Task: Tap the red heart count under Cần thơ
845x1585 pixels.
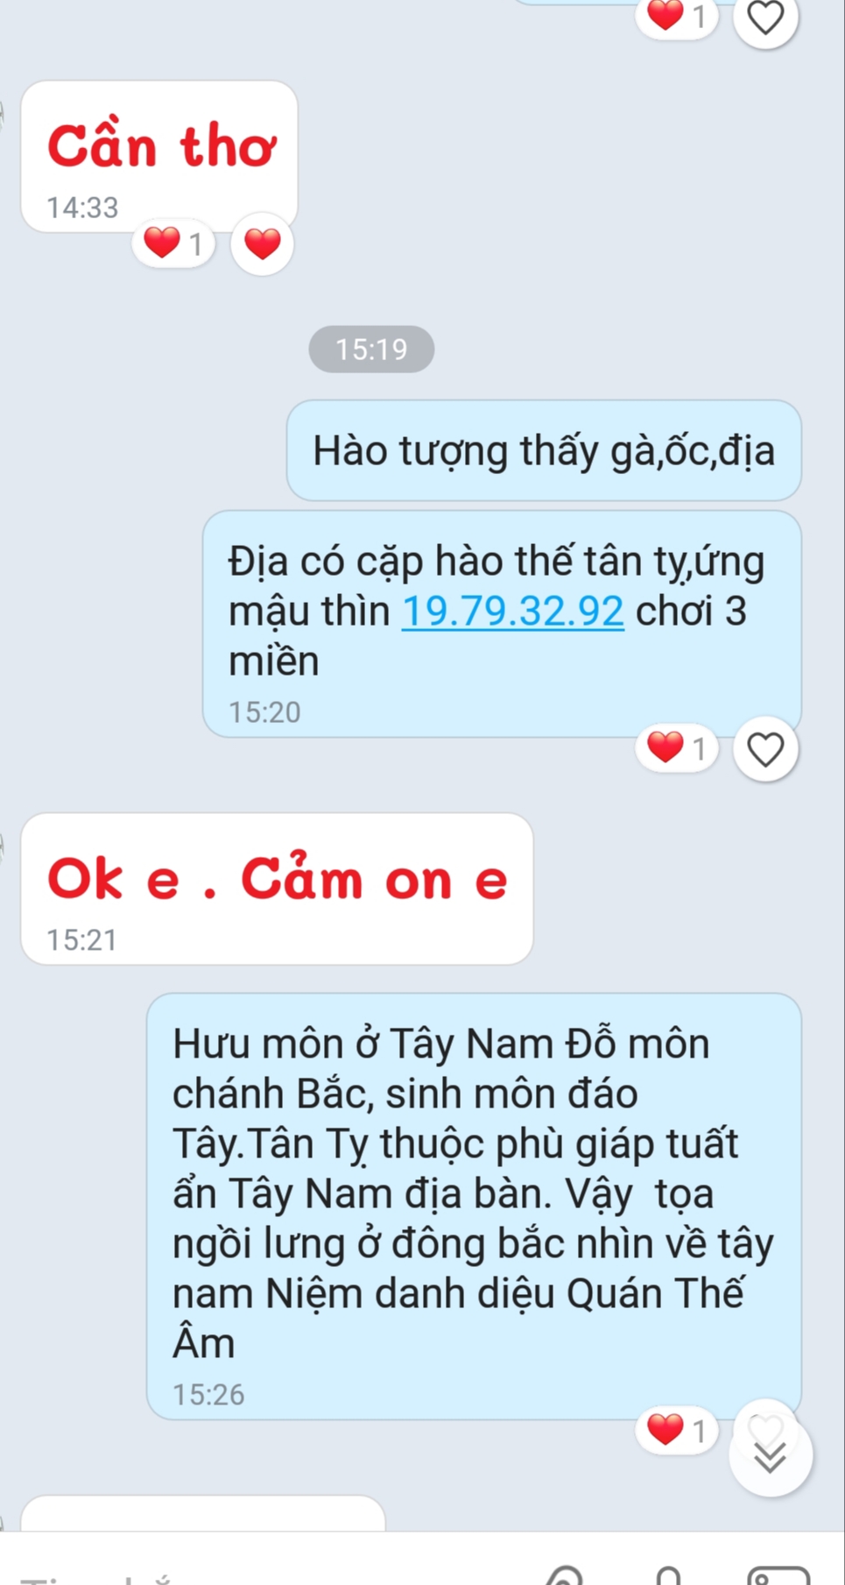Action: [x=173, y=243]
